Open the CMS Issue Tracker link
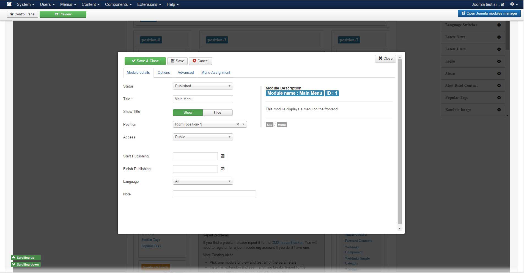 [287, 242]
